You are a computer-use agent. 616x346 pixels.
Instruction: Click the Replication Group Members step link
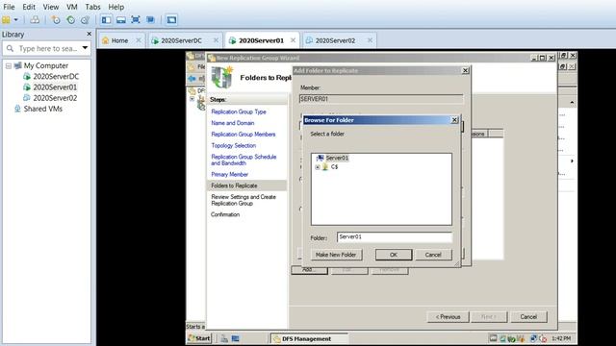click(244, 135)
